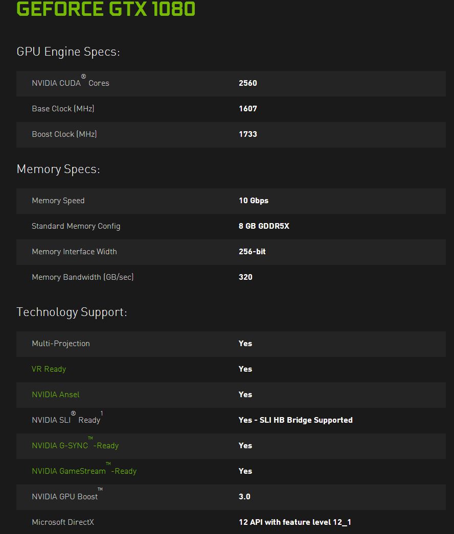Viewport: 454px width, 534px height.
Task: Select the Yes value for GameStream-Ready
Action: point(245,471)
